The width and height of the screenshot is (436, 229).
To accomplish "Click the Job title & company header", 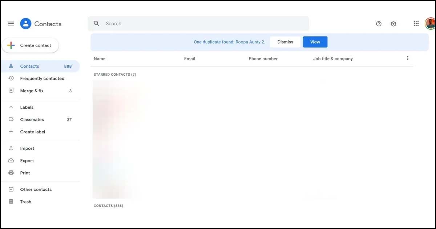I will tap(333, 59).
